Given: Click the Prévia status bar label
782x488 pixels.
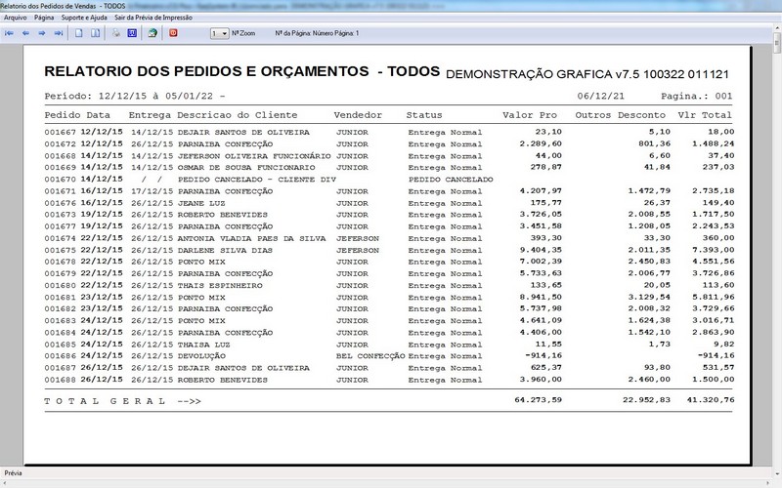Looking at the screenshot, I should (x=13, y=473).
